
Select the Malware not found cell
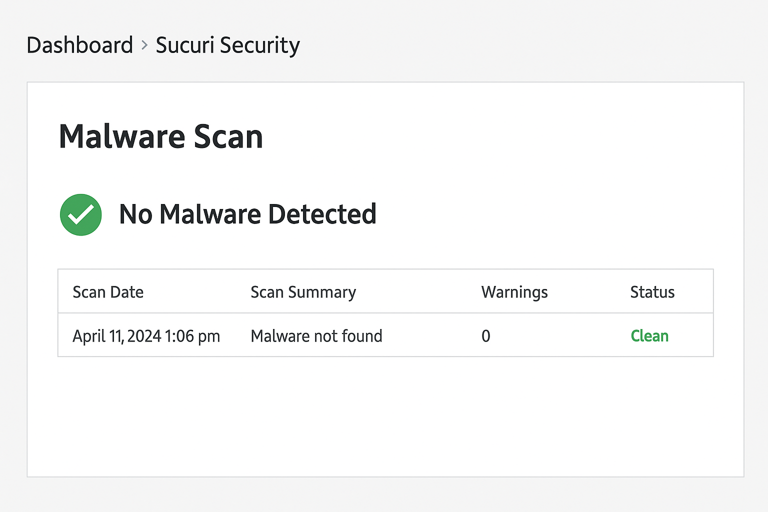point(316,336)
